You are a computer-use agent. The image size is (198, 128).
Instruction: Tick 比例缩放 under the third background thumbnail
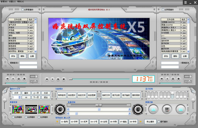pos(39,117)
